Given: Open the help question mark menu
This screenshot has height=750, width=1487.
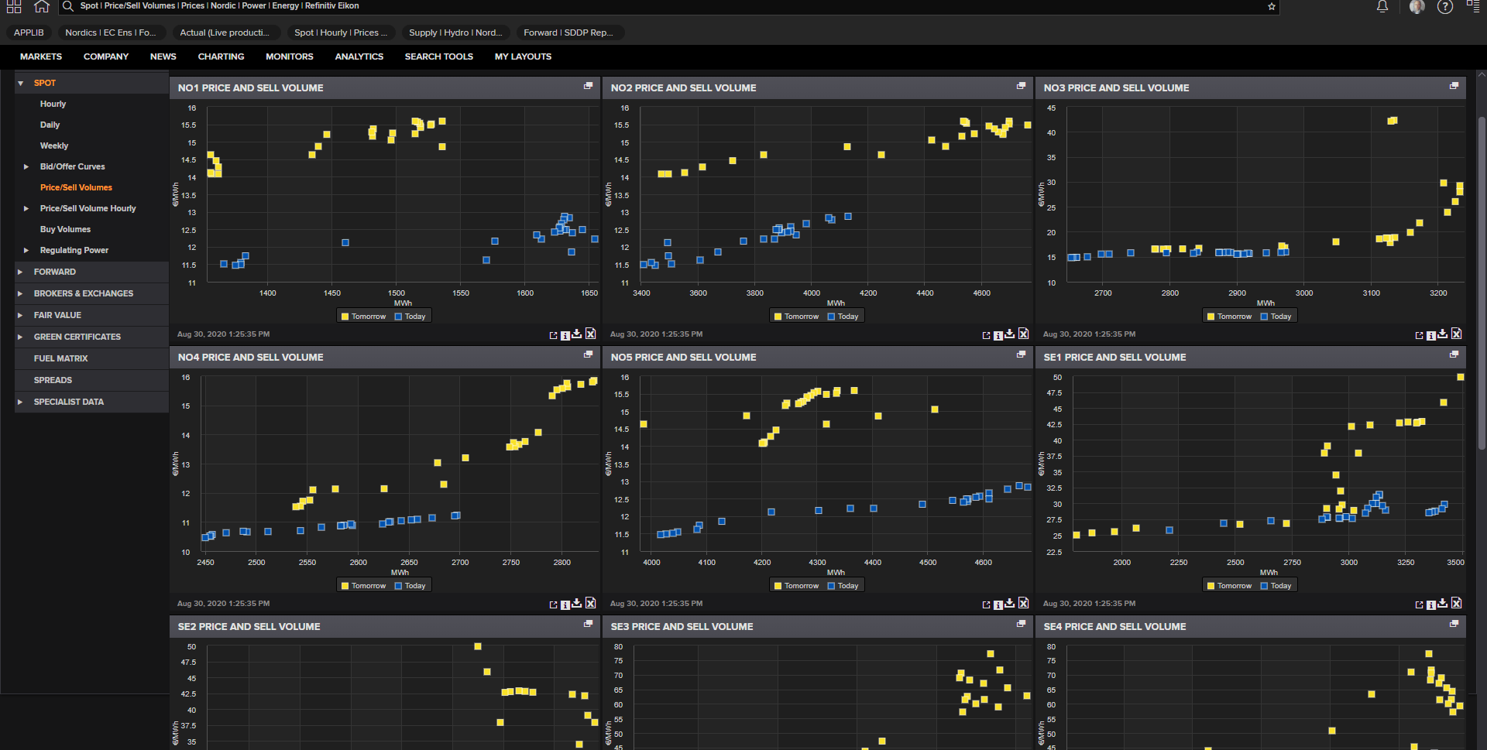Looking at the screenshot, I should (x=1444, y=6).
